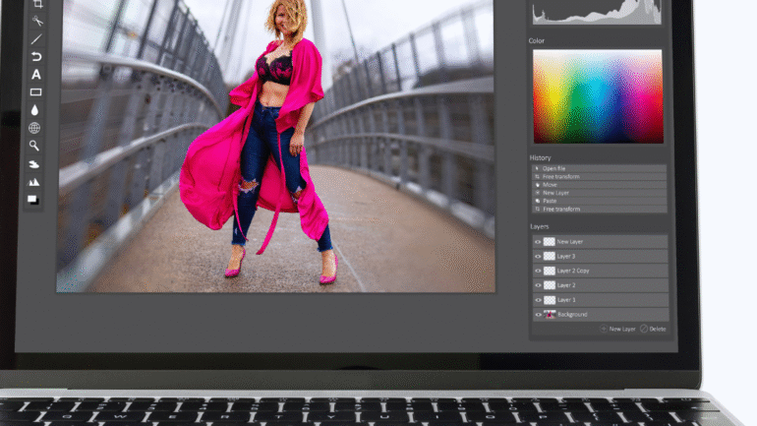
Task: Add a layer with New Layer button
Action: pos(617,329)
